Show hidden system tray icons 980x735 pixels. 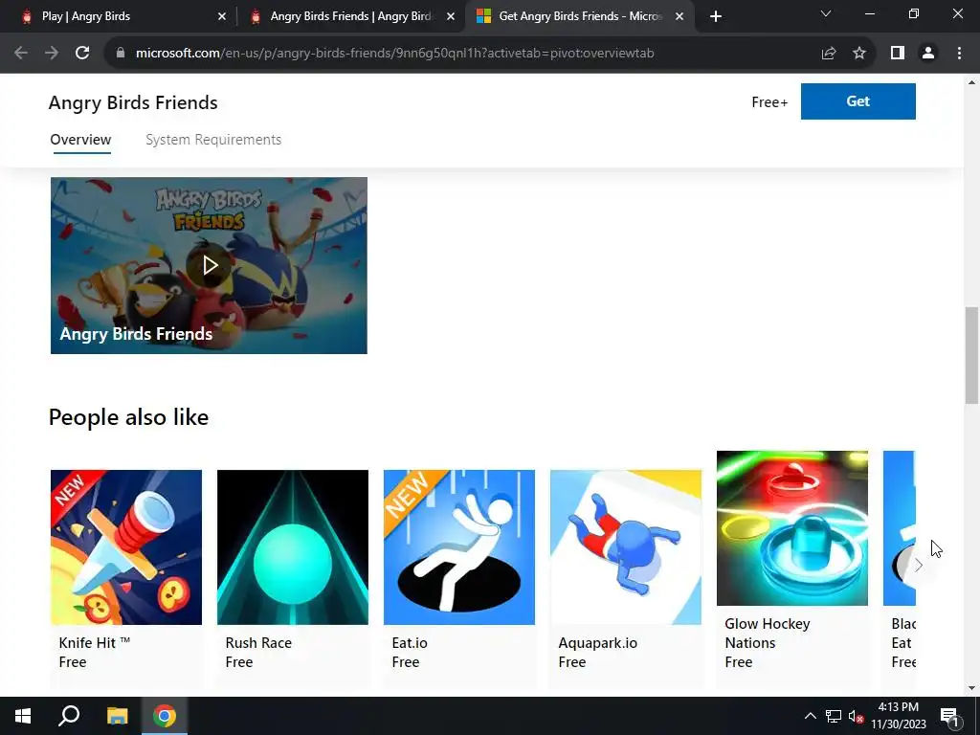click(810, 716)
